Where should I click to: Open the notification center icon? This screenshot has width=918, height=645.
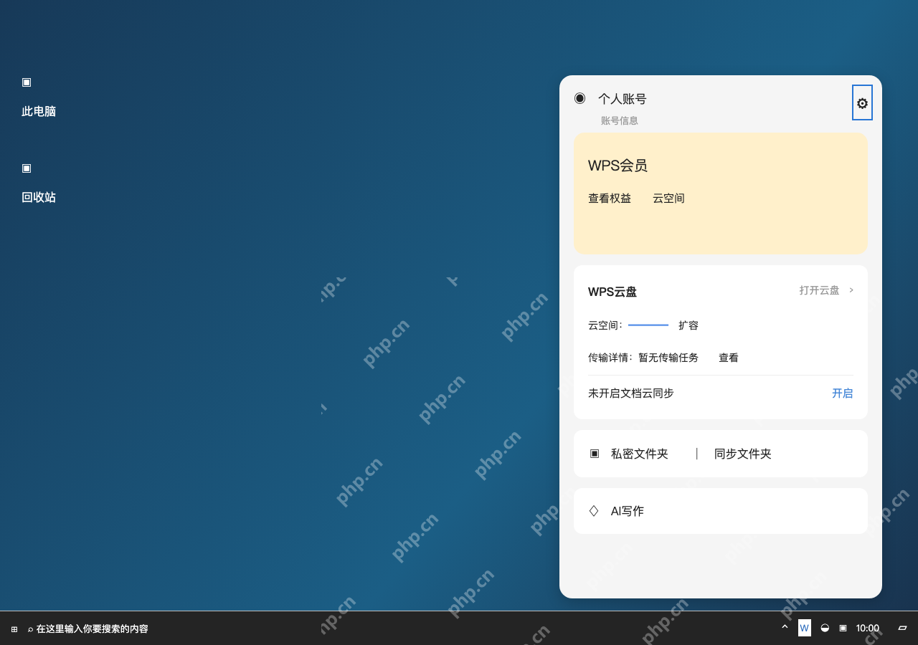pos(903,628)
